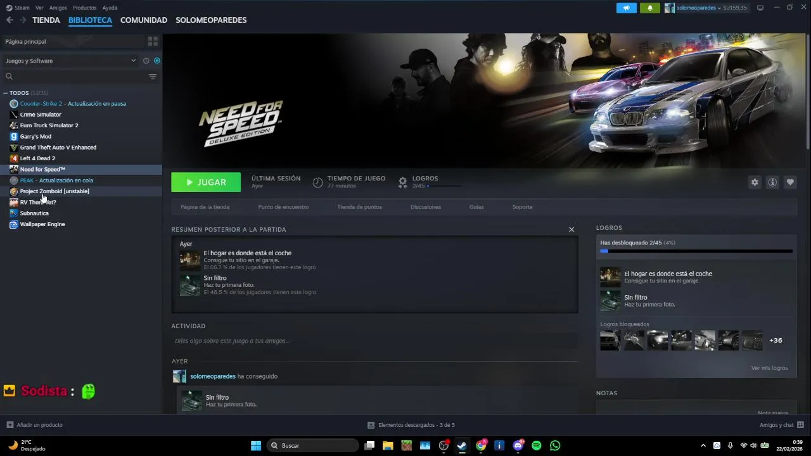Open the Tiempo de juego clock icon
The height and width of the screenshot is (456, 811).
pos(317,182)
